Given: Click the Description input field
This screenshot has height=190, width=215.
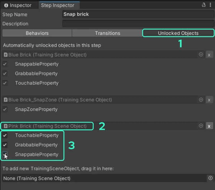Looking at the screenshot, I should tap(138, 24).
